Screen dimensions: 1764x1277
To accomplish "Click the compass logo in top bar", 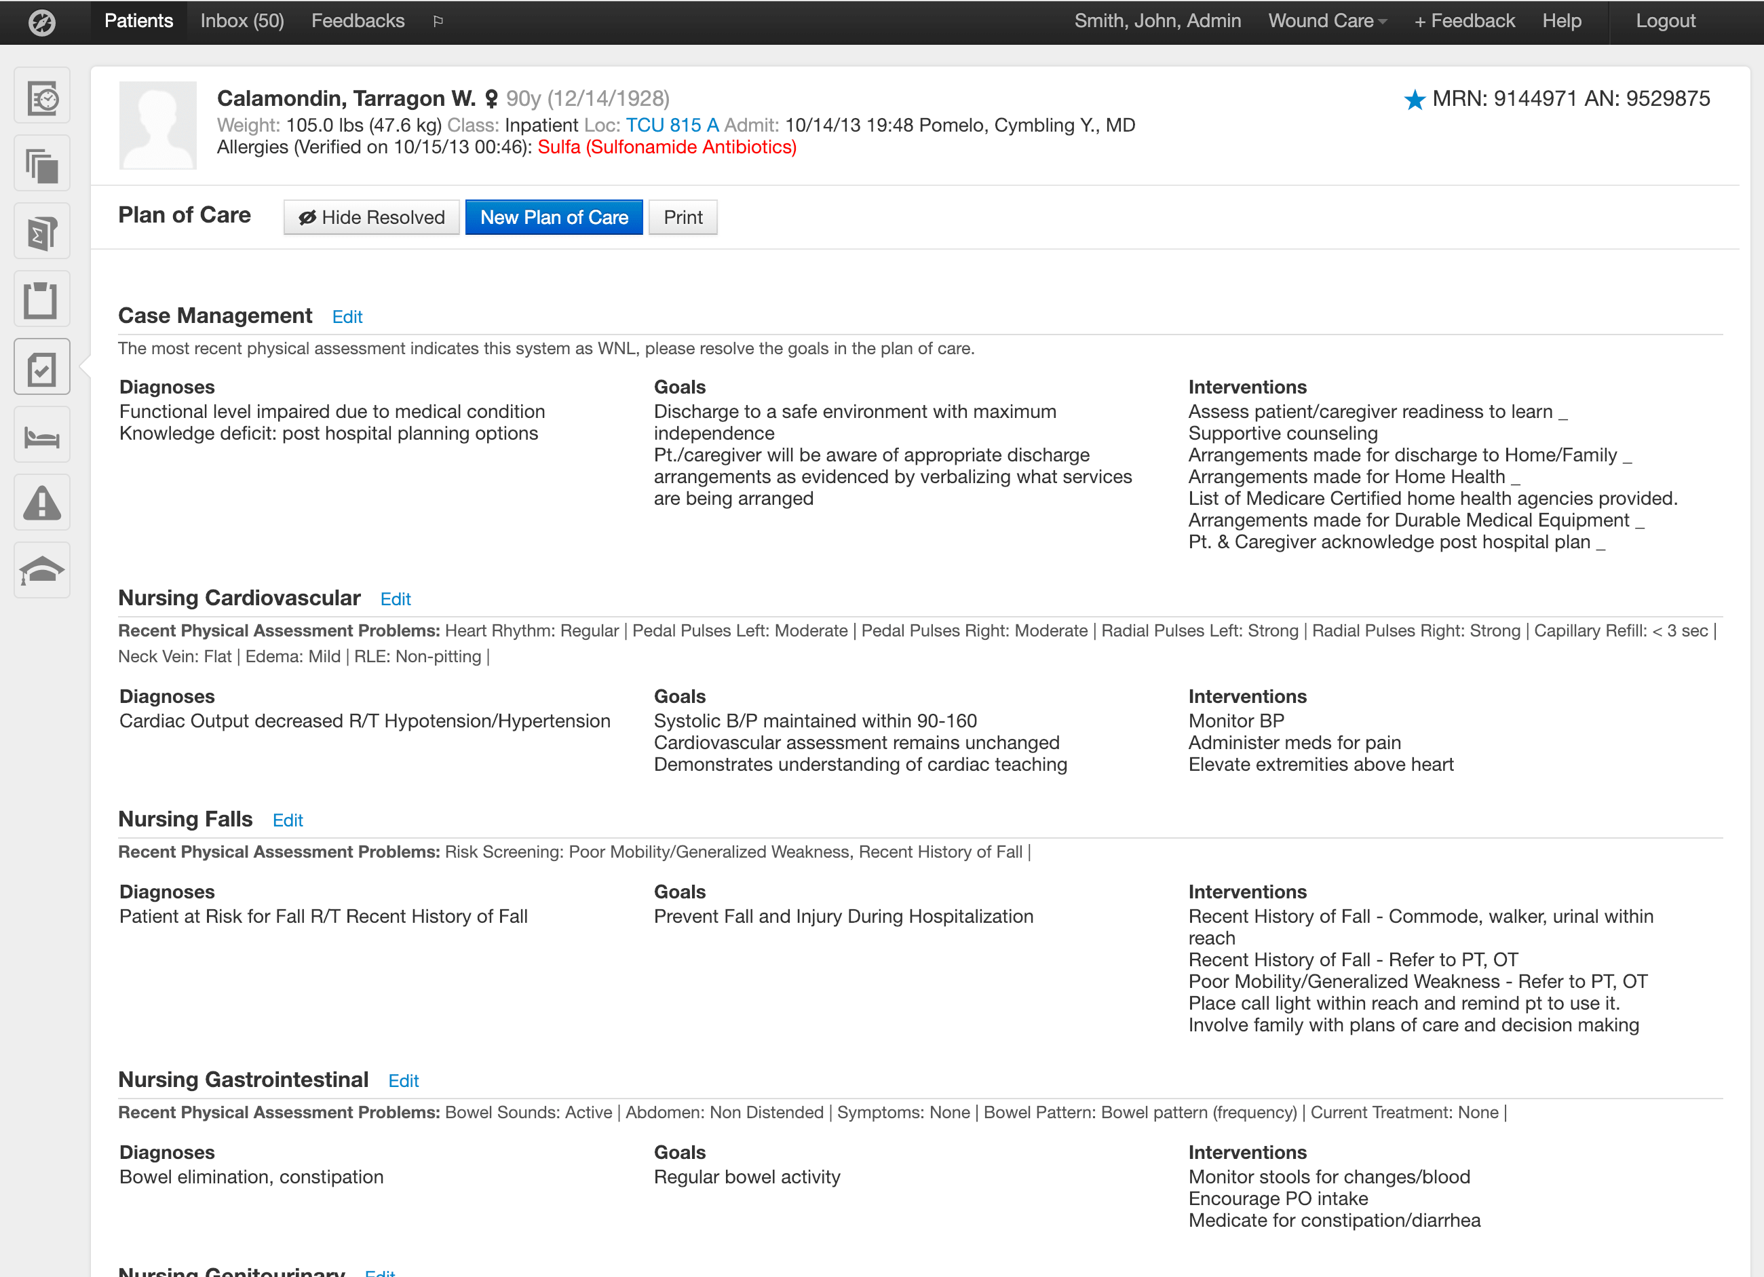I will tap(42, 22).
